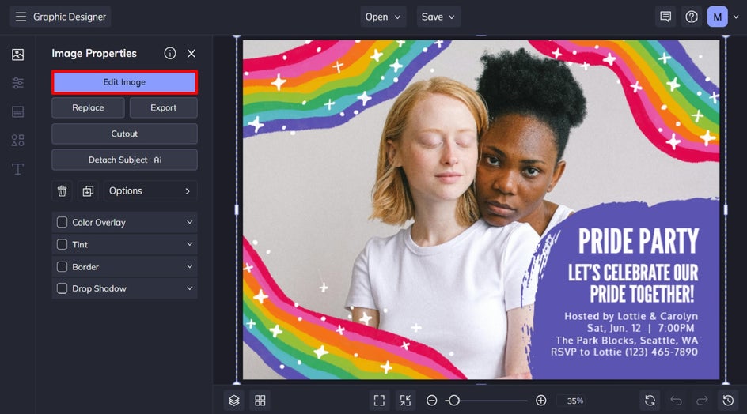Click the Edit Image button
This screenshot has width=747, height=414.
click(124, 82)
